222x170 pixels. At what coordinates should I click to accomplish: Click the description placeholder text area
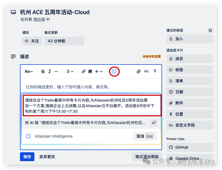(x=68, y=87)
